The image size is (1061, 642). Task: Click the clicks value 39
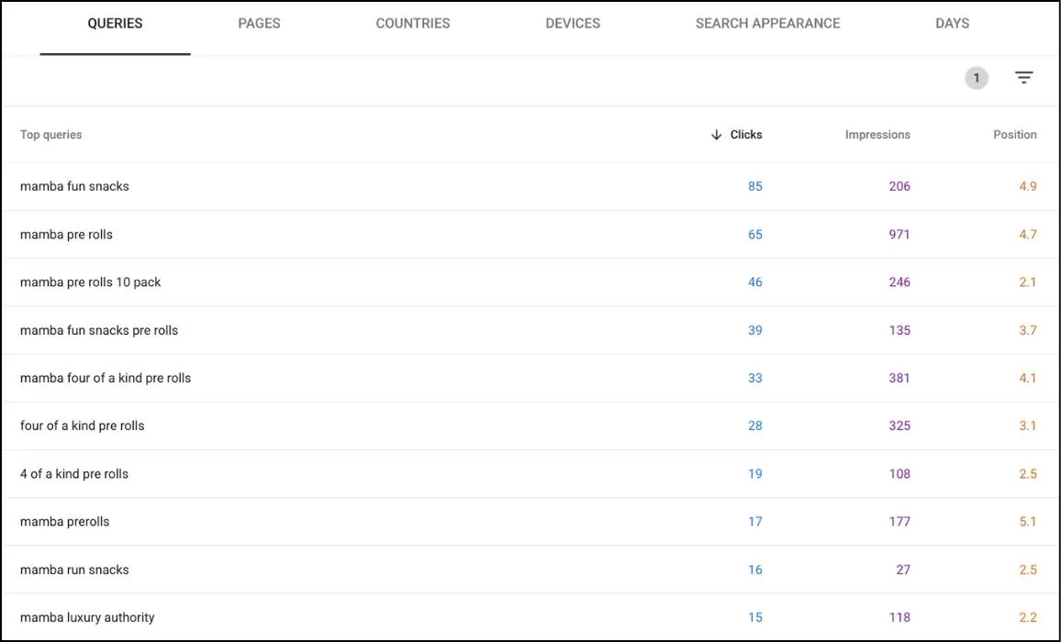(755, 330)
